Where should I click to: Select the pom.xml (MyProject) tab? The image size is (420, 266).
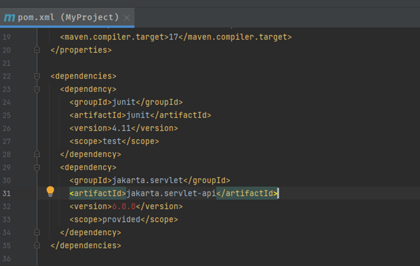pyautogui.click(x=67, y=18)
